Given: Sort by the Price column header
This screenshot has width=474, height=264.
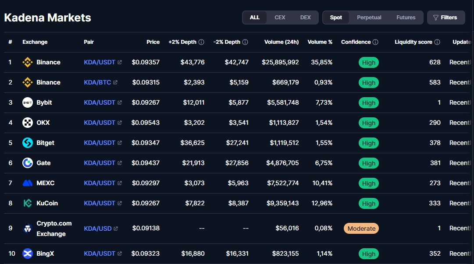Looking at the screenshot, I should coord(153,42).
